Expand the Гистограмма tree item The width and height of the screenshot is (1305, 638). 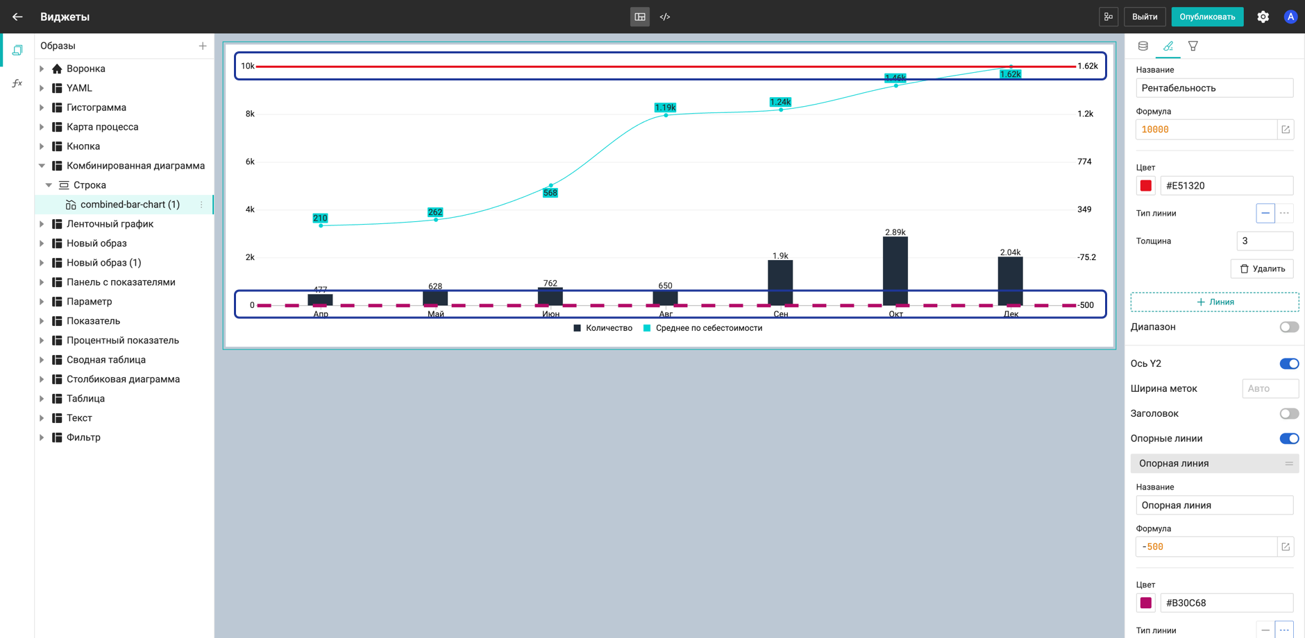pos(42,107)
